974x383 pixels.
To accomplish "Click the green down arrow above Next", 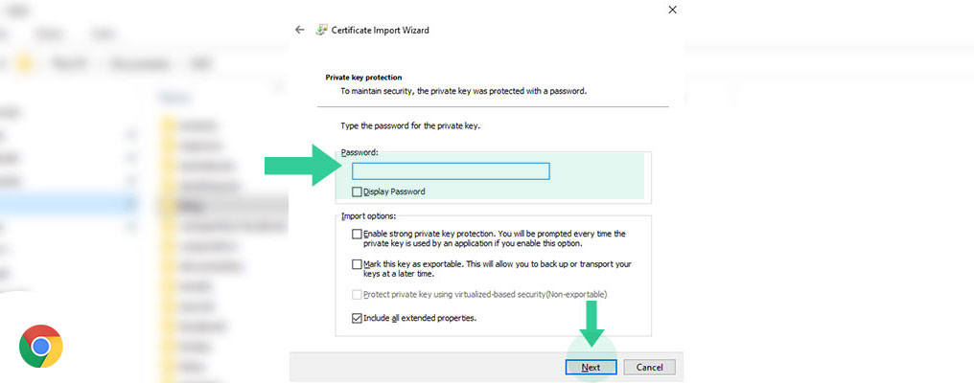I will pos(591,324).
